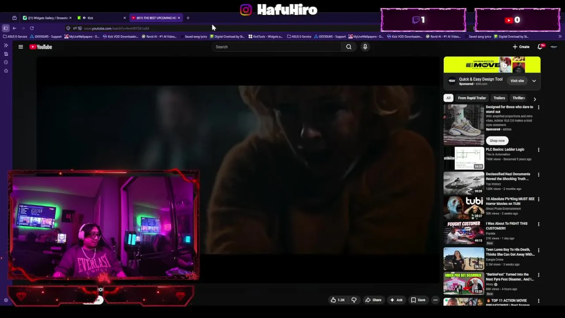Open options for Teen Lures Boy video
Viewport: 565px width, 318px height.
[x=539, y=250]
